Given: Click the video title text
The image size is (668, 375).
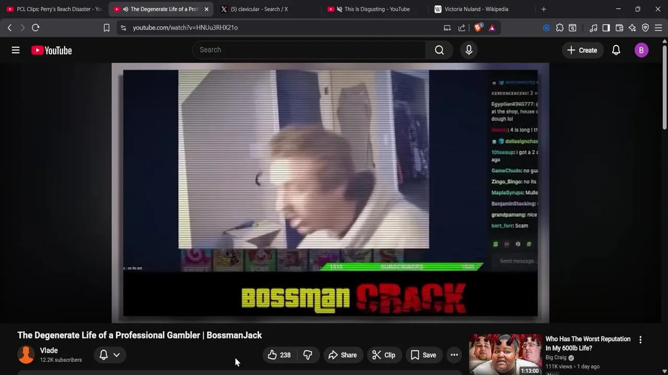Looking at the screenshot, I should point(140,335).
